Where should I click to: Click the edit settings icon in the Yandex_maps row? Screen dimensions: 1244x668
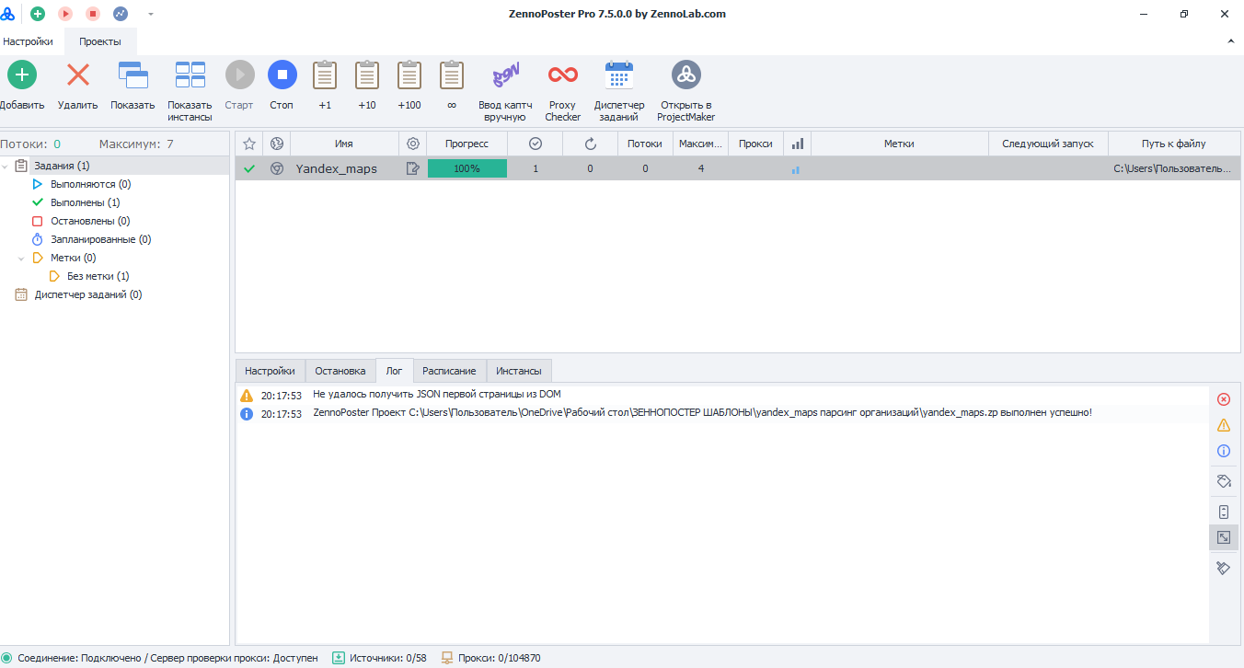point(413,168)
